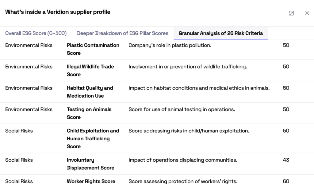Close the Veridion supplier profile dialog
The width and height of the screenshot is (314, 188).
307,13
